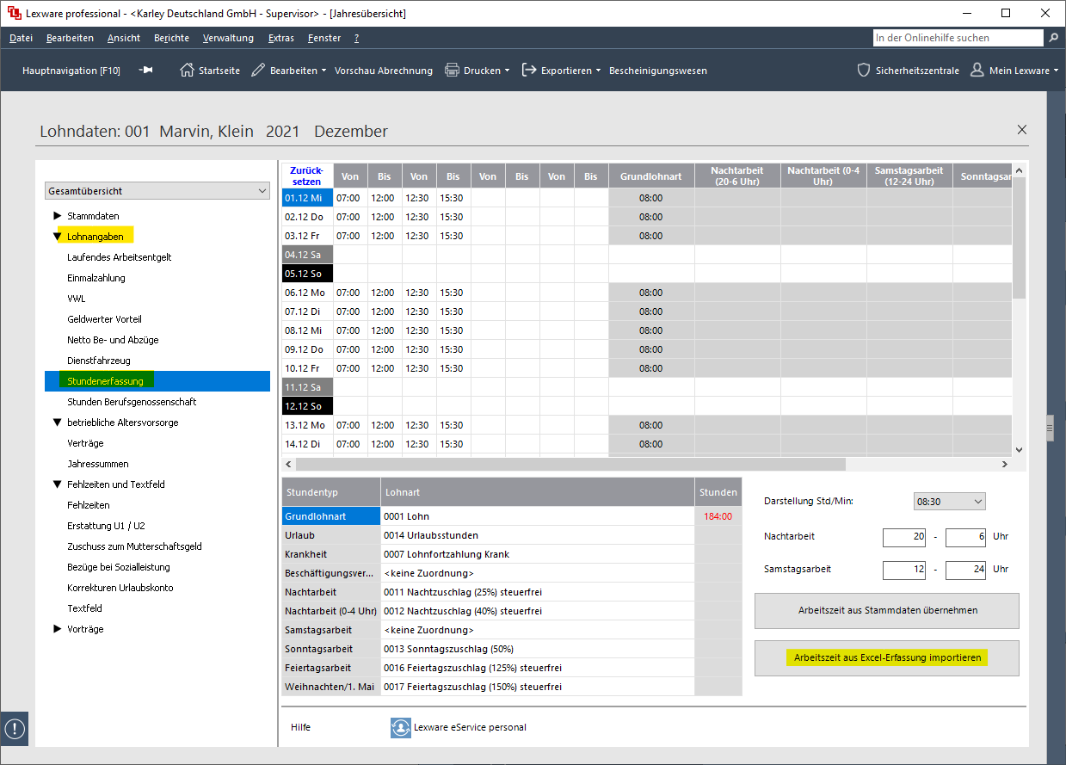Image resolution: width=1066 pixels, height=765 pixels.
Task: Open Darstellung Std/Min dropdown
Action: pos(949,501)
